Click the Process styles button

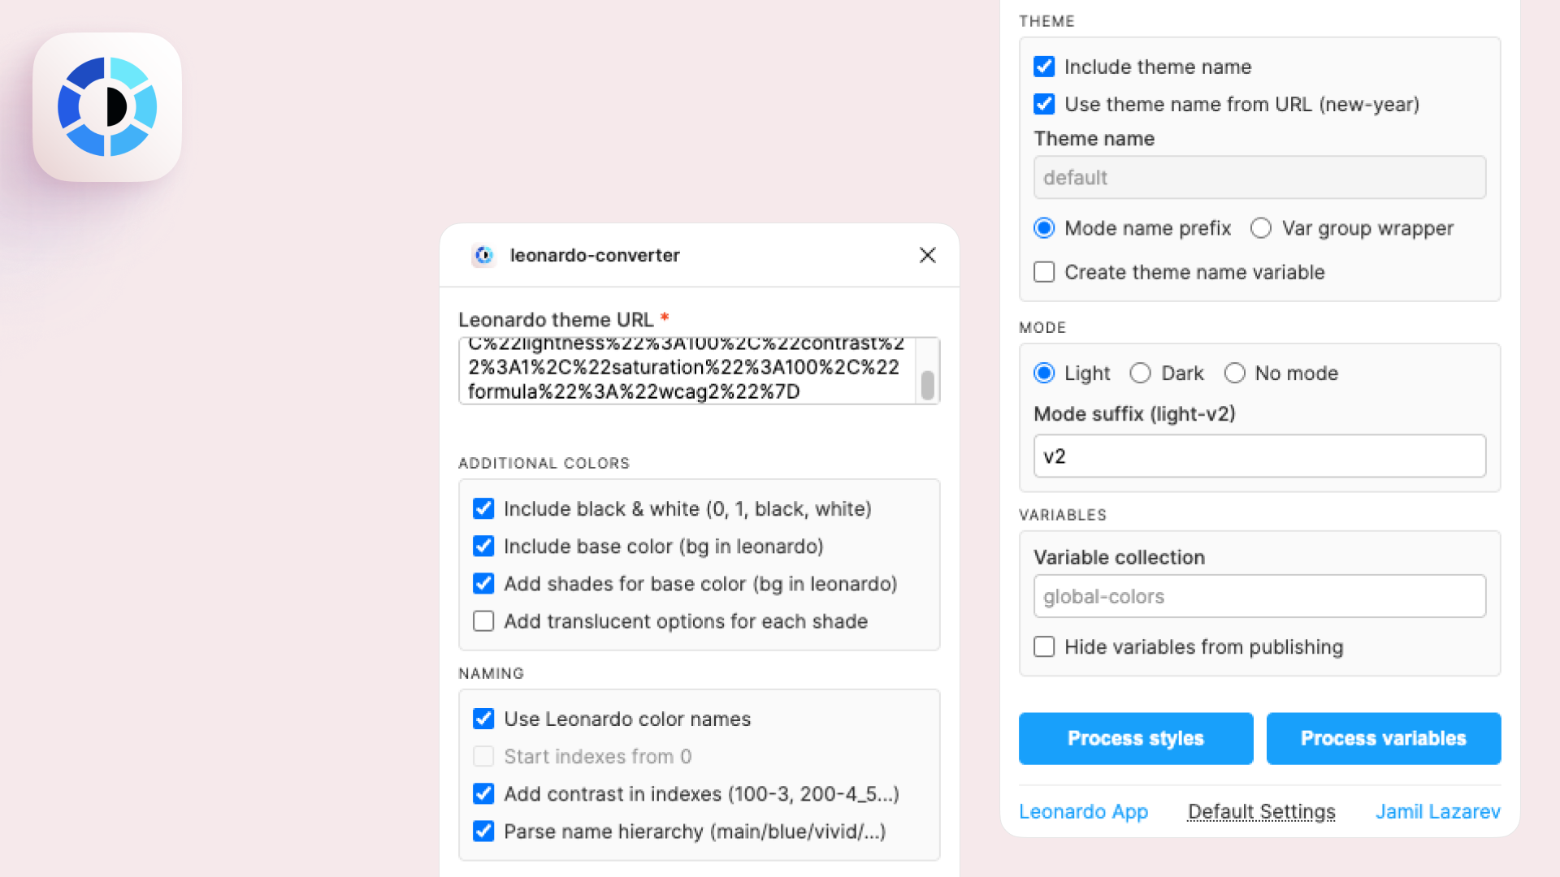(1136, 738)
